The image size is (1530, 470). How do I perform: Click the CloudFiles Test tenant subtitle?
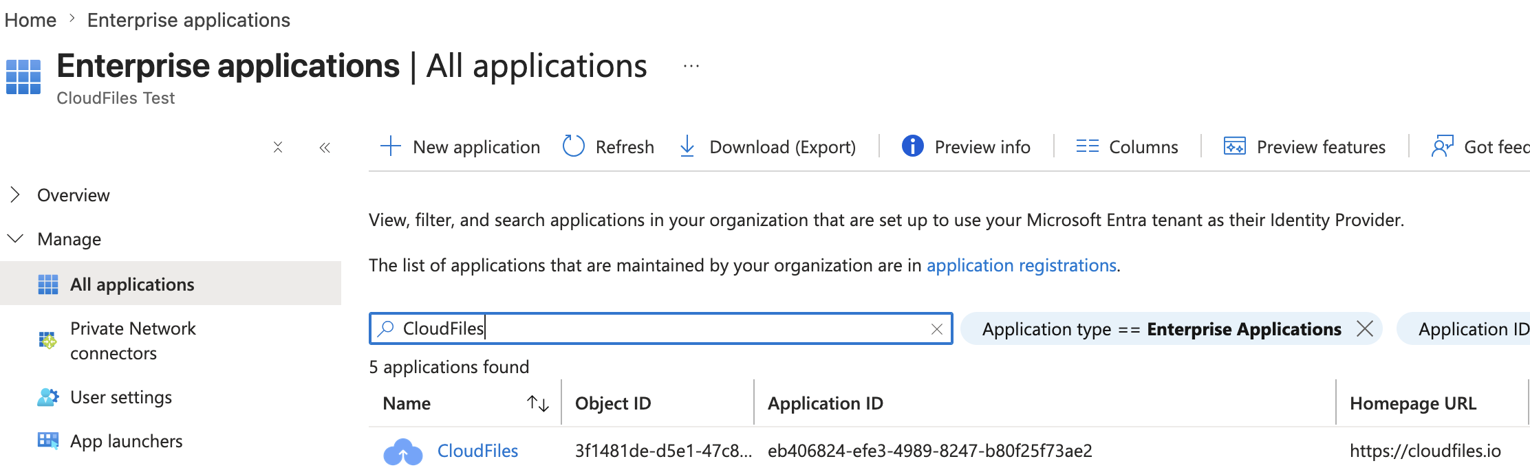tap(116, 98)
